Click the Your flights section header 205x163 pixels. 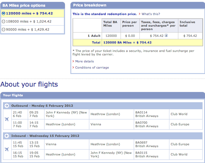pos(102,95)
